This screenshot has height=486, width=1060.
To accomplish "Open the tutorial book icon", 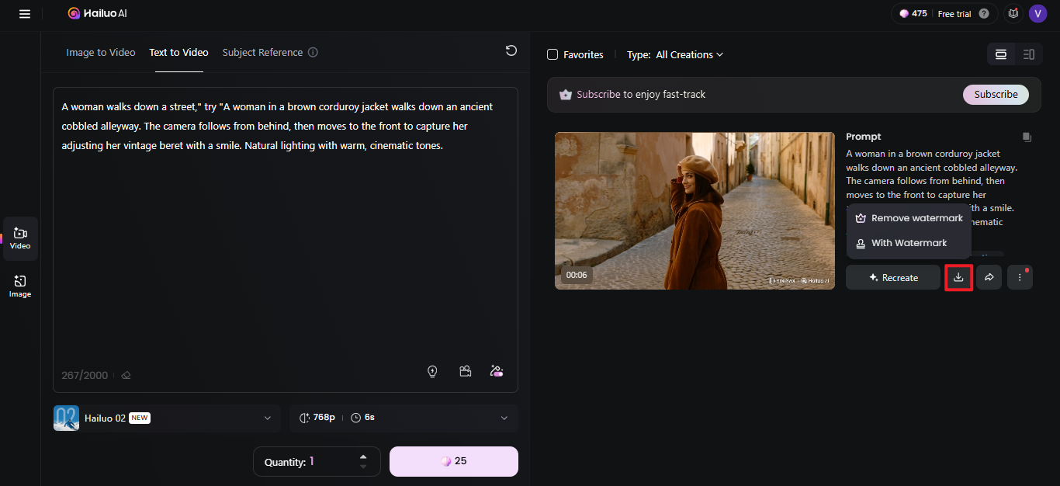I will click(x=1013, y=13).
